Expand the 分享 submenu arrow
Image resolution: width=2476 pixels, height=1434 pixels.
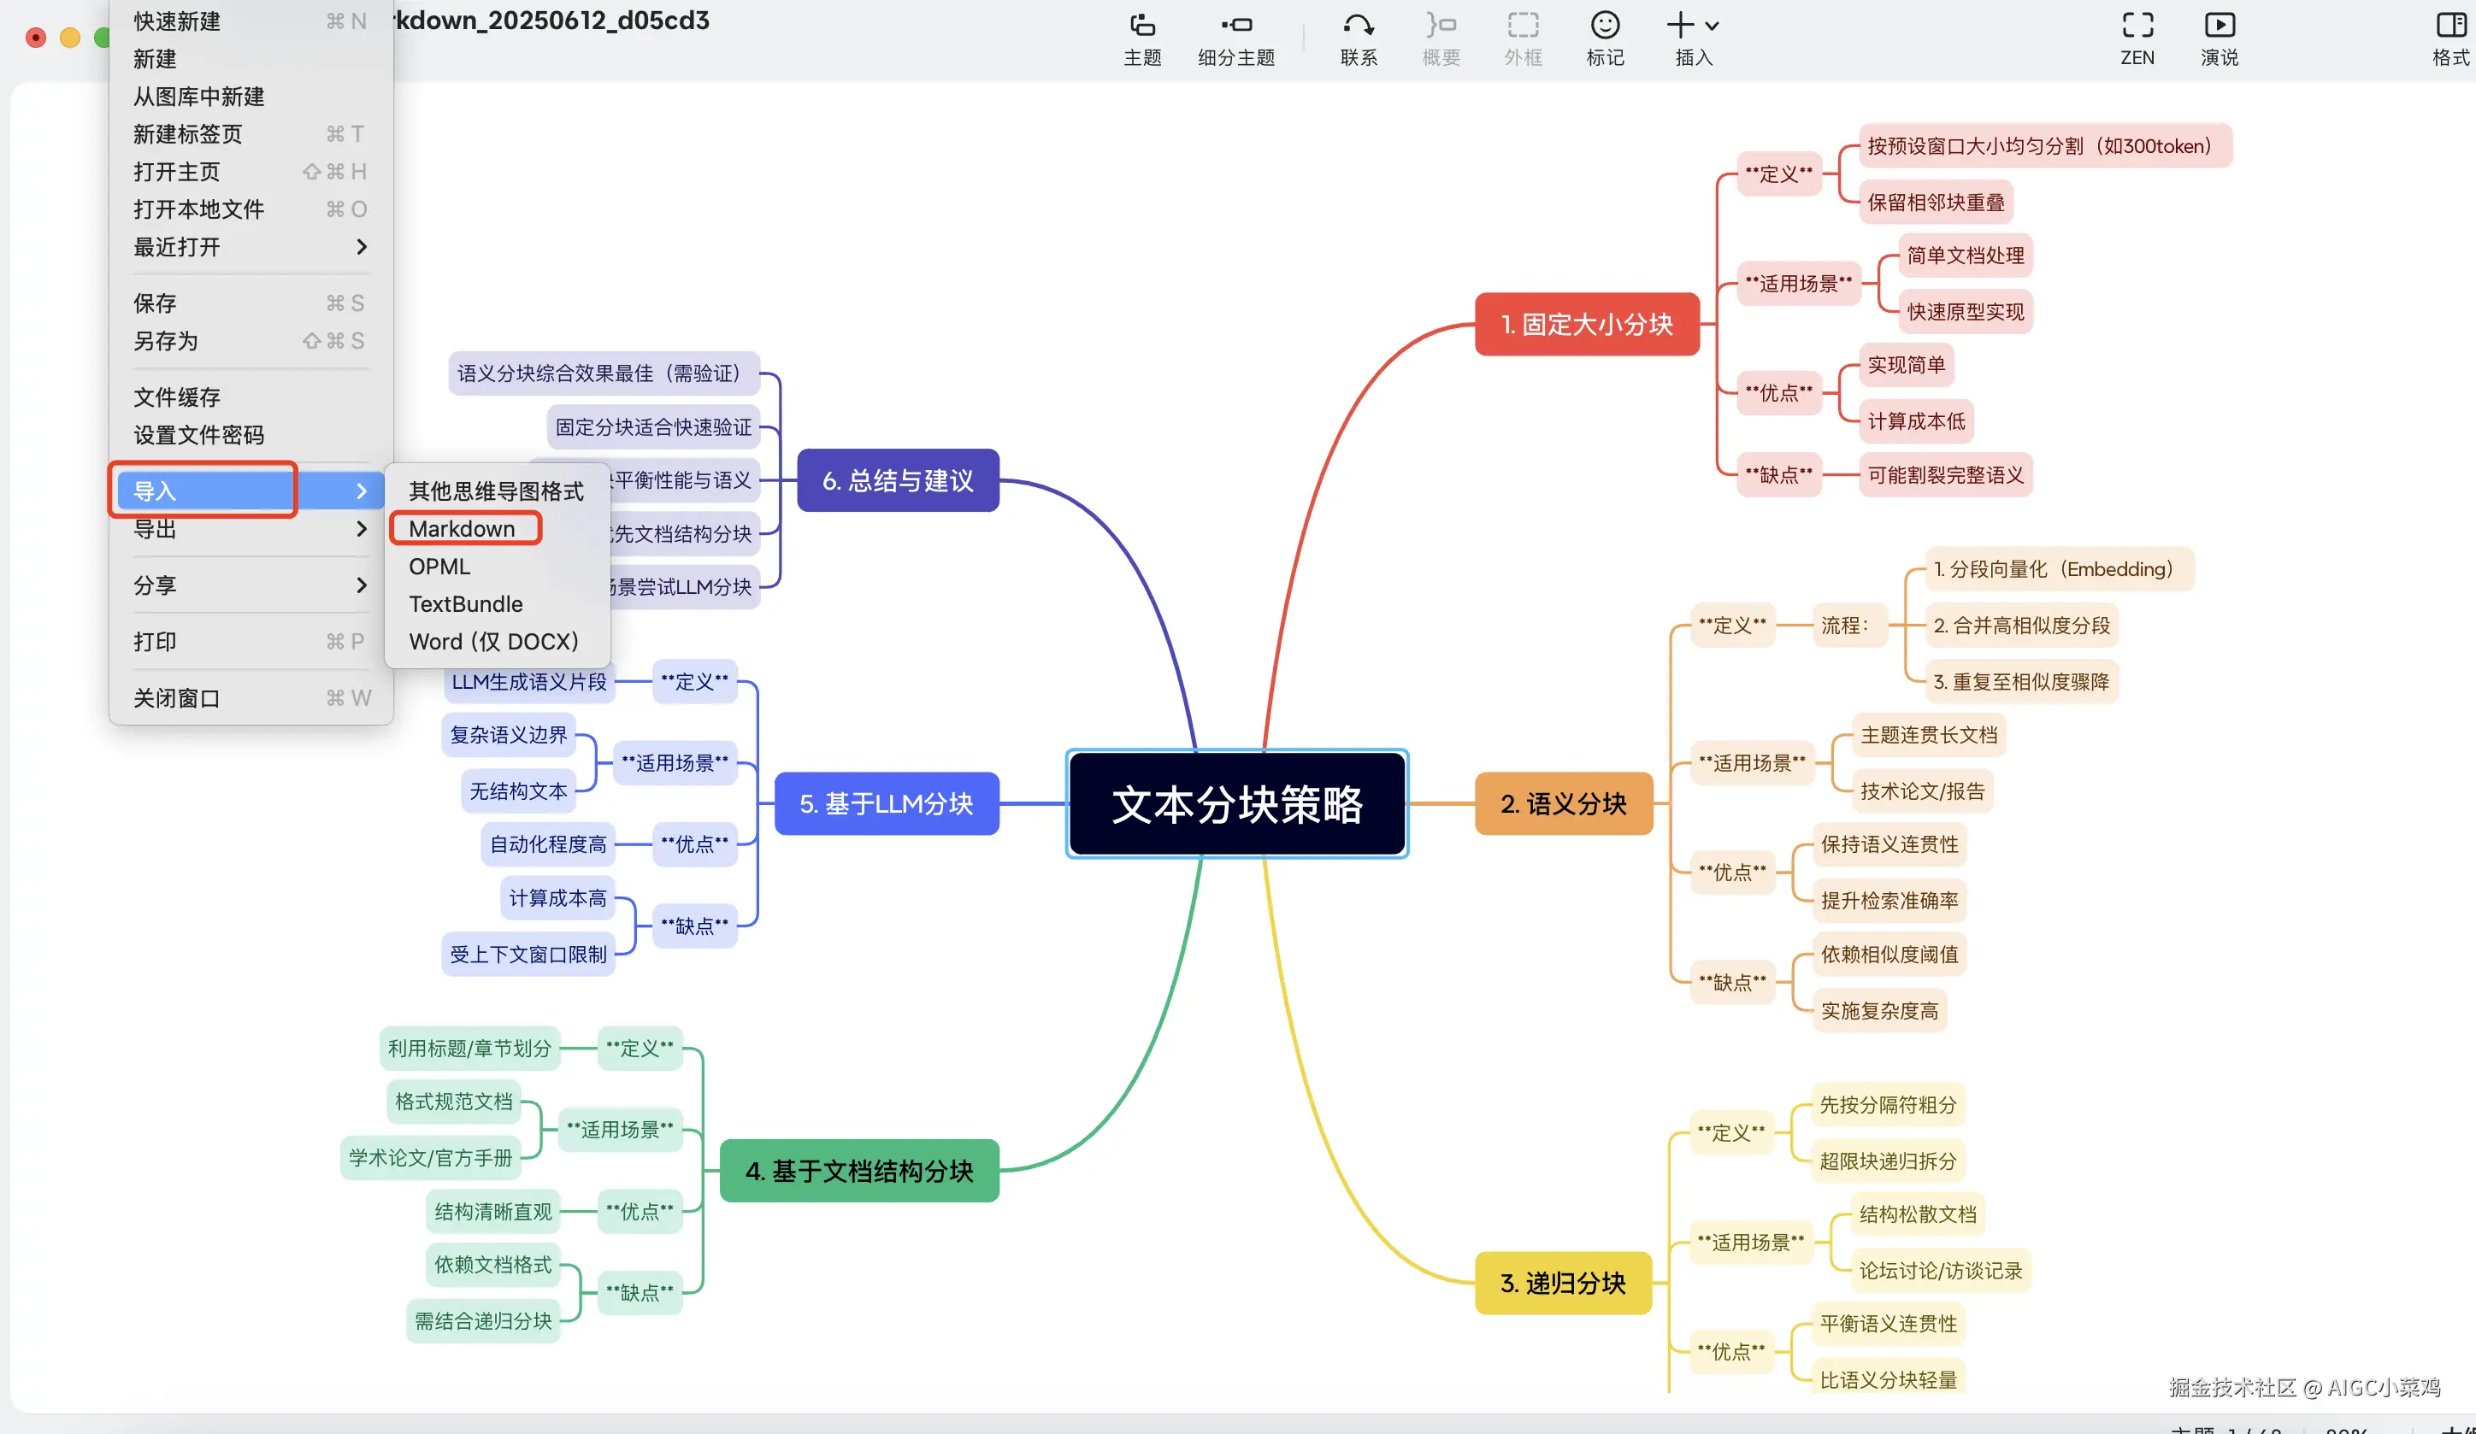pyautogui.click(x=362, y=585)
